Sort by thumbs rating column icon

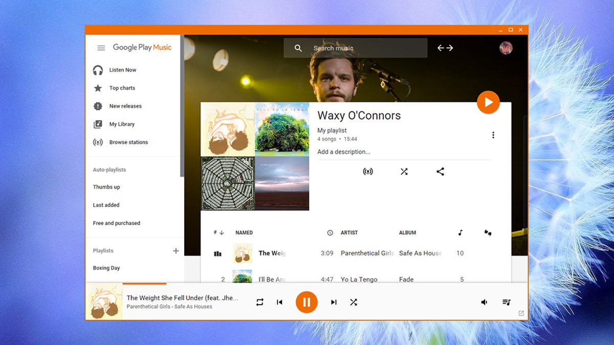488,233
